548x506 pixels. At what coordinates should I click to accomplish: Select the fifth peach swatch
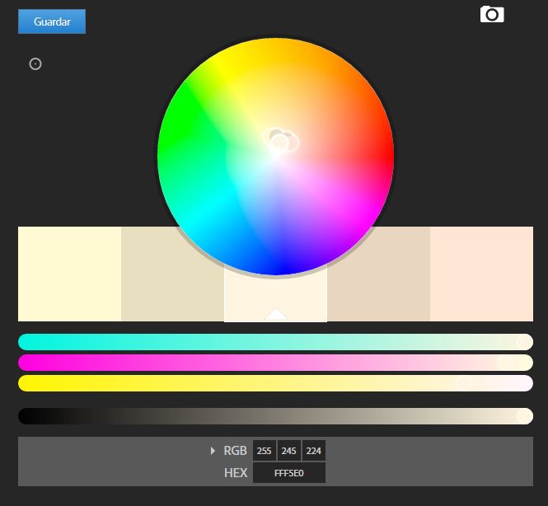pyautogui.click(x=481, y=274)
